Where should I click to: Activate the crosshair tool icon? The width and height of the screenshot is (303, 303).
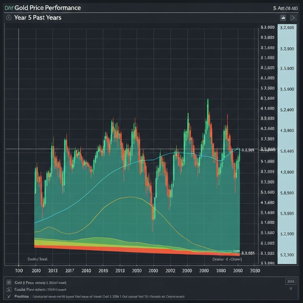coord(294,18)
